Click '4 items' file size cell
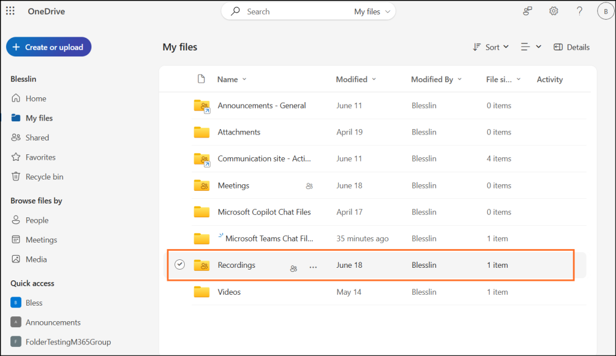The image size is (616, 356). 499,158
